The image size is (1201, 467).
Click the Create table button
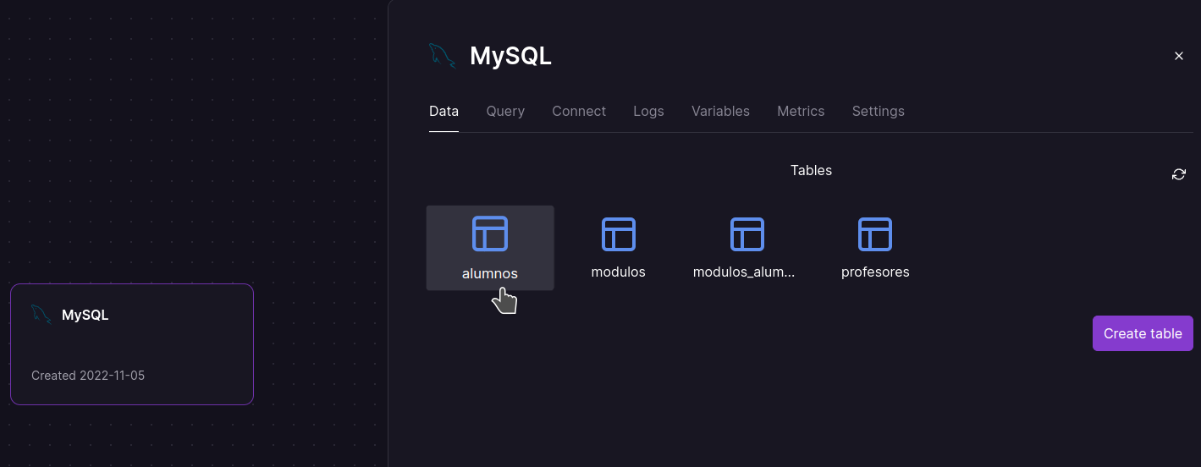coord(1143,333)
